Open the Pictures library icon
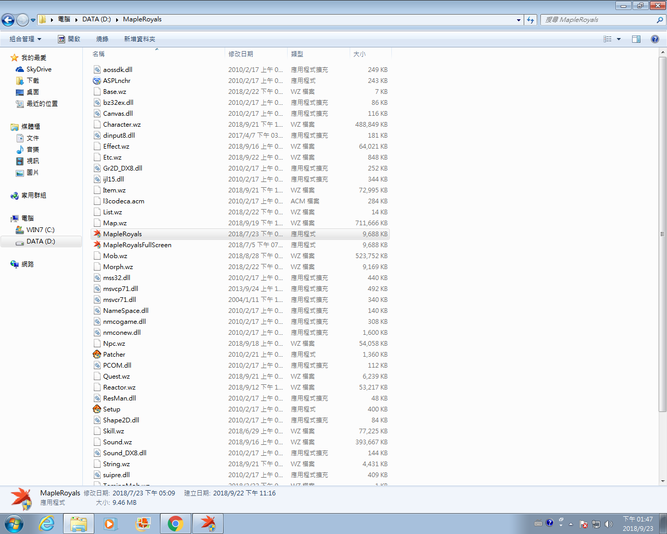Screen dimensions: 667x534 tap(20, 172)
